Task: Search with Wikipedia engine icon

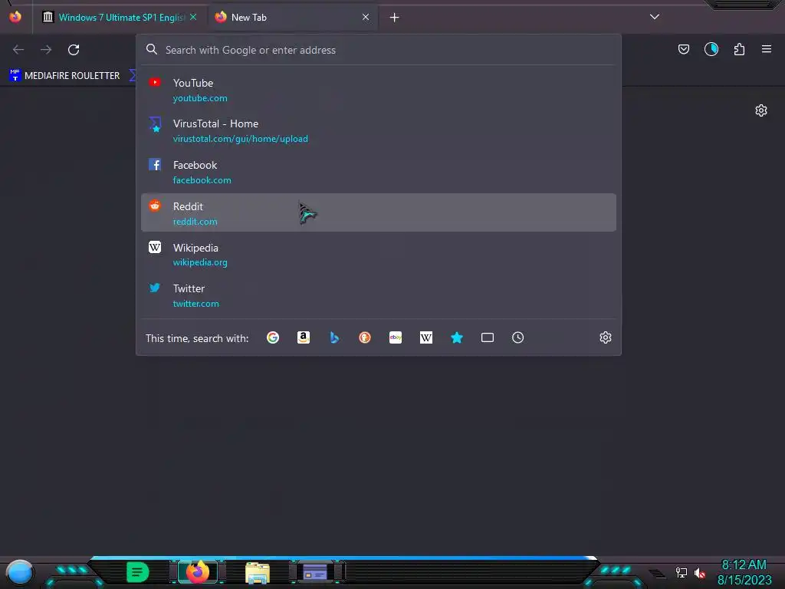Action: 426,337
